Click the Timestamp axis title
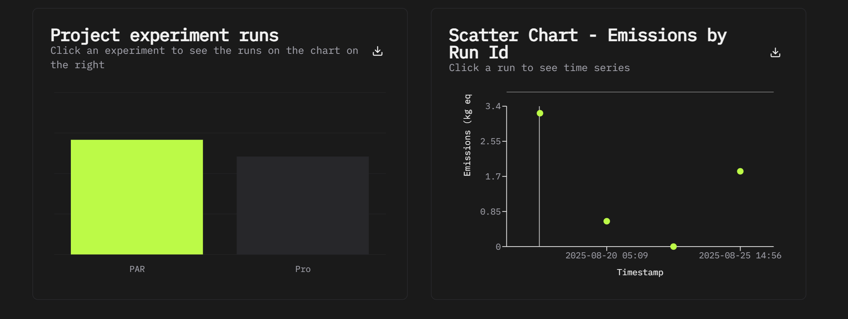The height and width of the screenshot is (319, 848). (640, 272)
